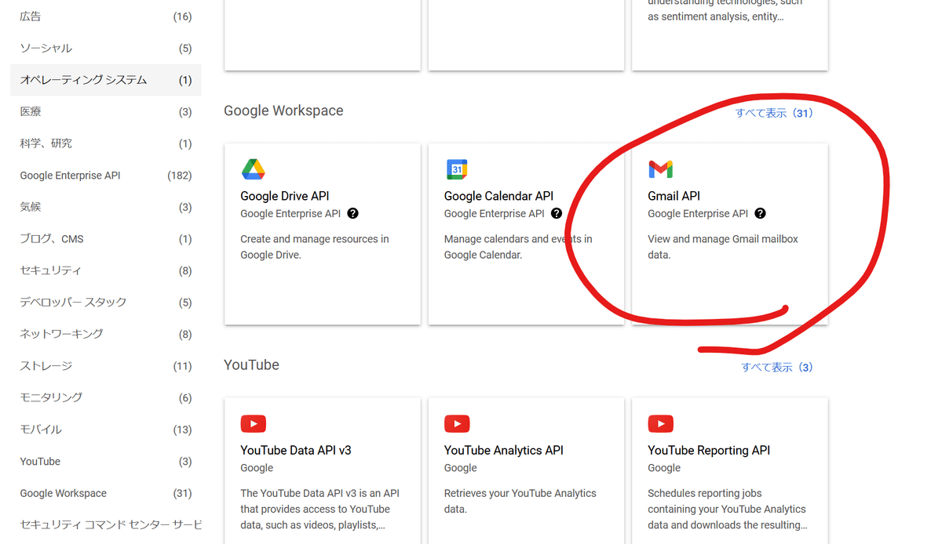Screen dimensions: 942x544
Task: Click the YouTube Data API v3 logo icon
Action: point(253,424)
